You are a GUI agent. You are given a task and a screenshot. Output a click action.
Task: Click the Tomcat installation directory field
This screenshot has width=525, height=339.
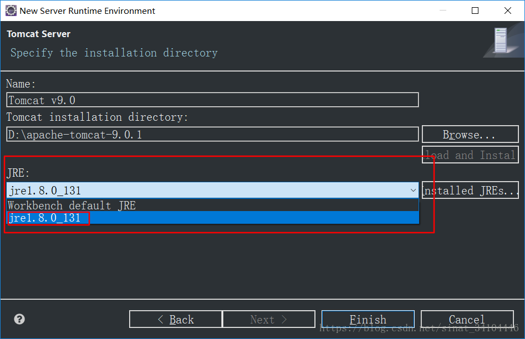click(212, 134)
